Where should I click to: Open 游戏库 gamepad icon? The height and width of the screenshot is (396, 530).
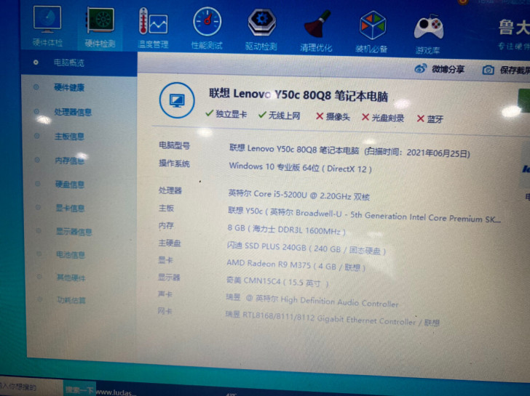click(x=428, y=34)
